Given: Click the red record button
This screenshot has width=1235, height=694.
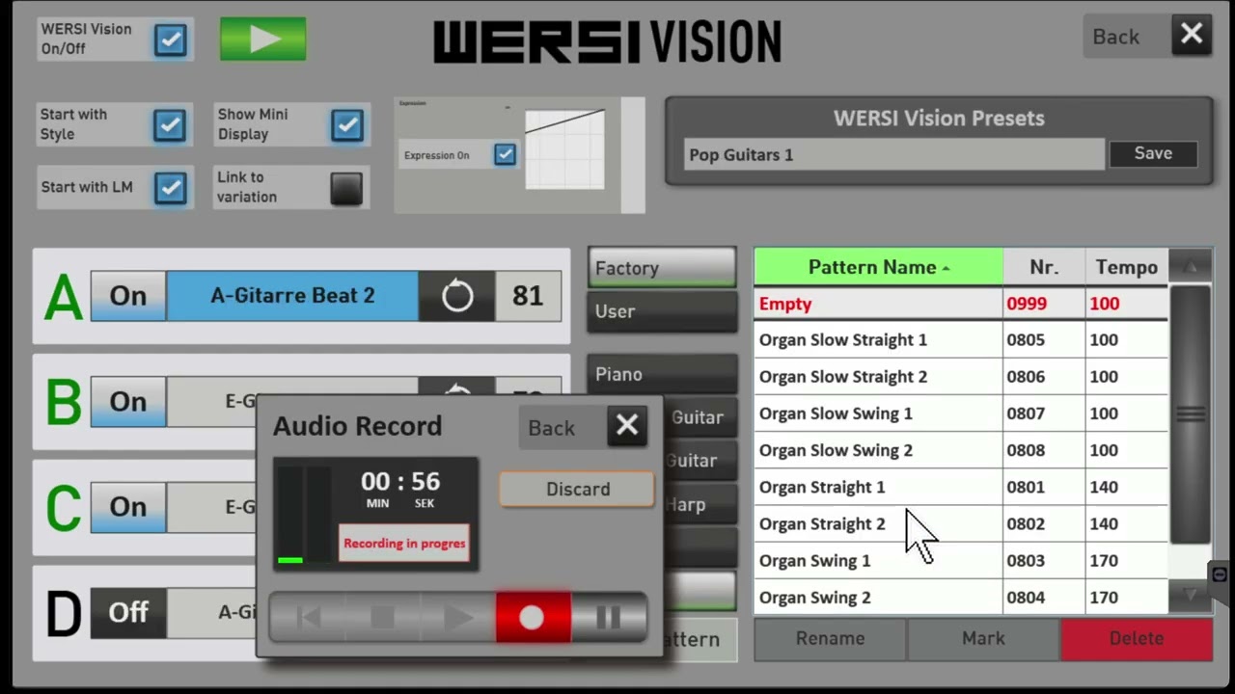Looking at the screenshot, I should click(533, 618).
